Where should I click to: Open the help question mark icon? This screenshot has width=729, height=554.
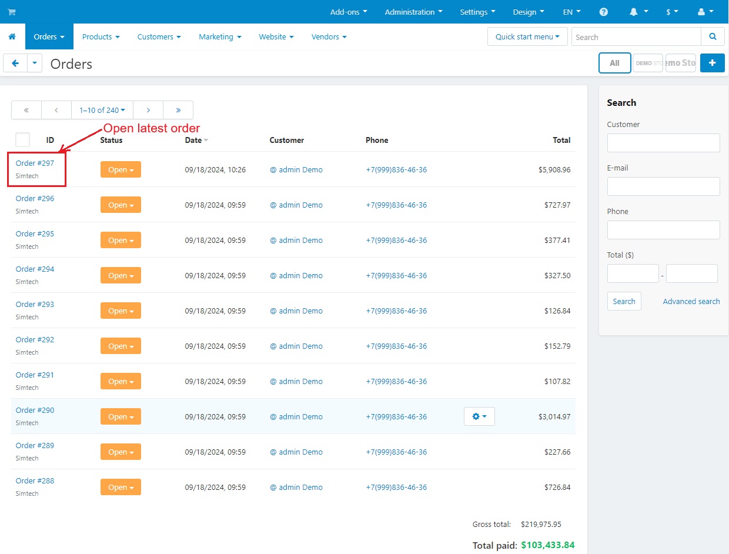point(603,12)
